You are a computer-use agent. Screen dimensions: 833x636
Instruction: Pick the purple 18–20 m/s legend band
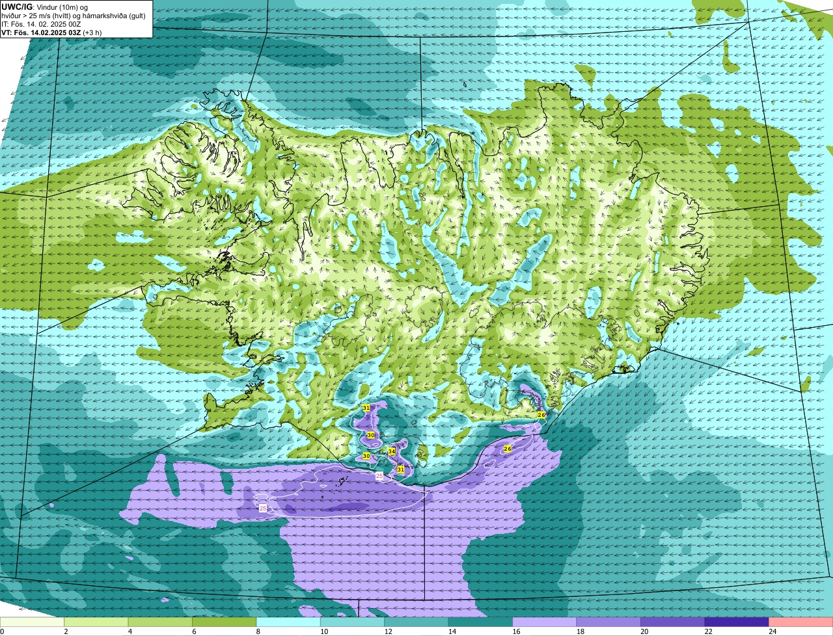tap(608, 622)
